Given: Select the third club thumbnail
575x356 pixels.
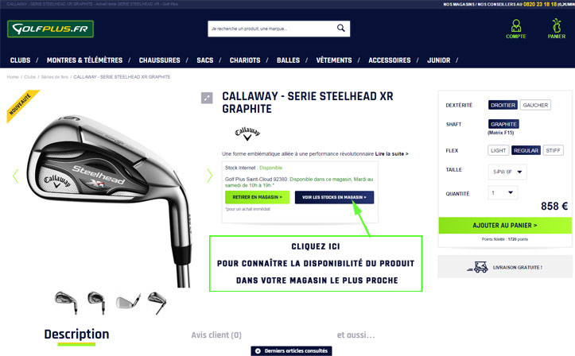Looking at the screenshot, I should [x=128, y=301].
